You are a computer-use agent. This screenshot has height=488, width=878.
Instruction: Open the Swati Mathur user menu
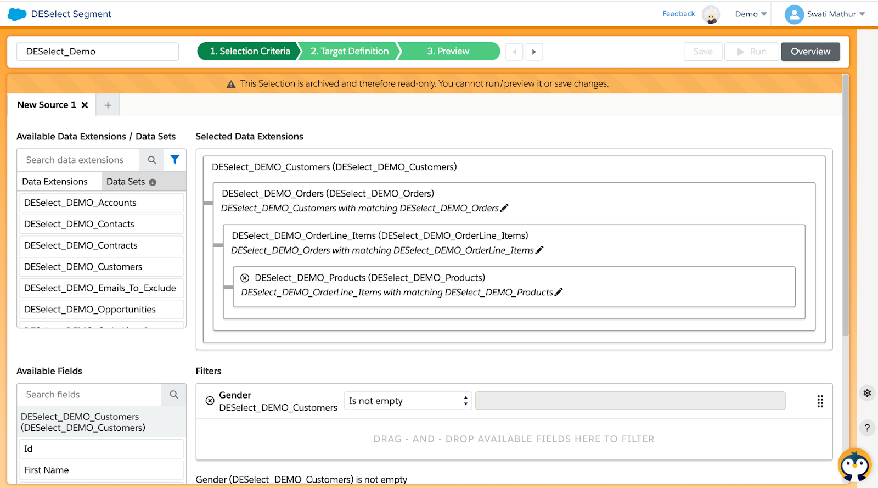(x=825, y=14)
